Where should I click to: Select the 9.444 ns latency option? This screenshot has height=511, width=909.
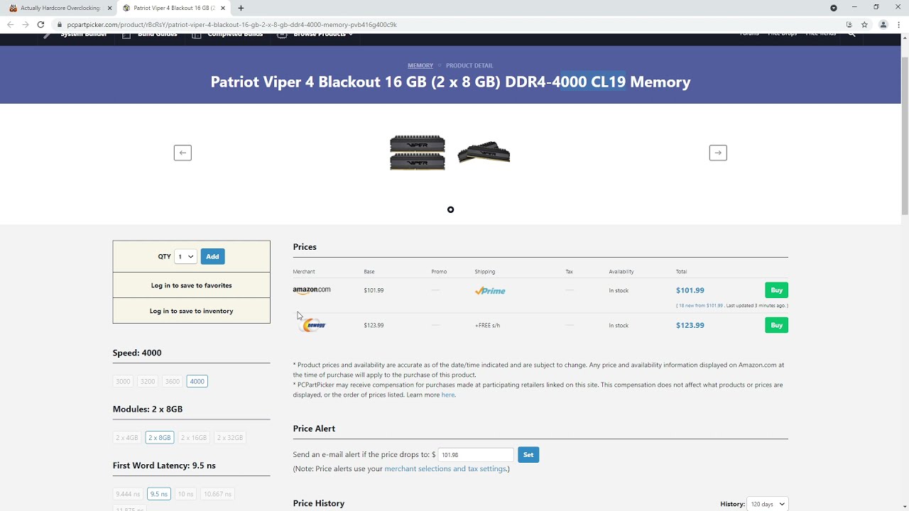click(128, 494)
